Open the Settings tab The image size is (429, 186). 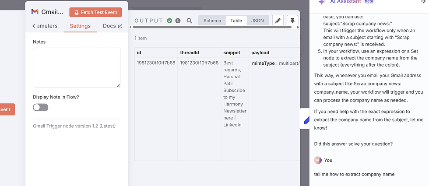click(80, 26)
